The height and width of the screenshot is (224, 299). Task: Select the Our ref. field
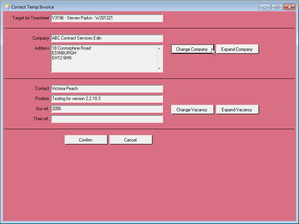[x=107, y=109]
